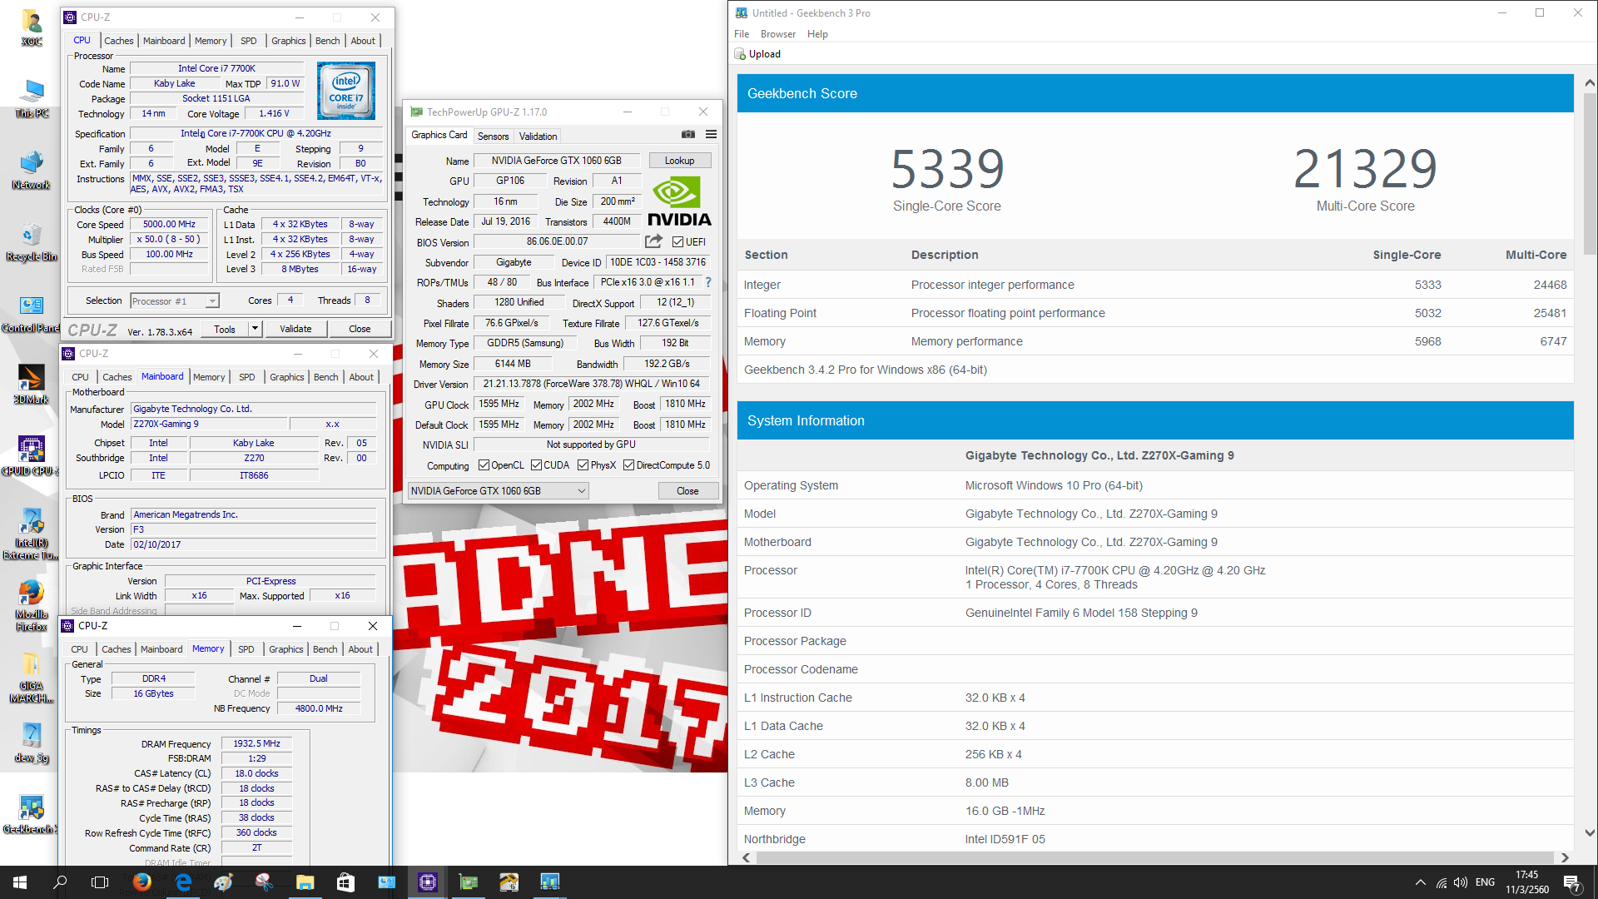Toggle the UEFI checkbox in GPU-Z
The image size is (1598, 899).
[677, 242]
